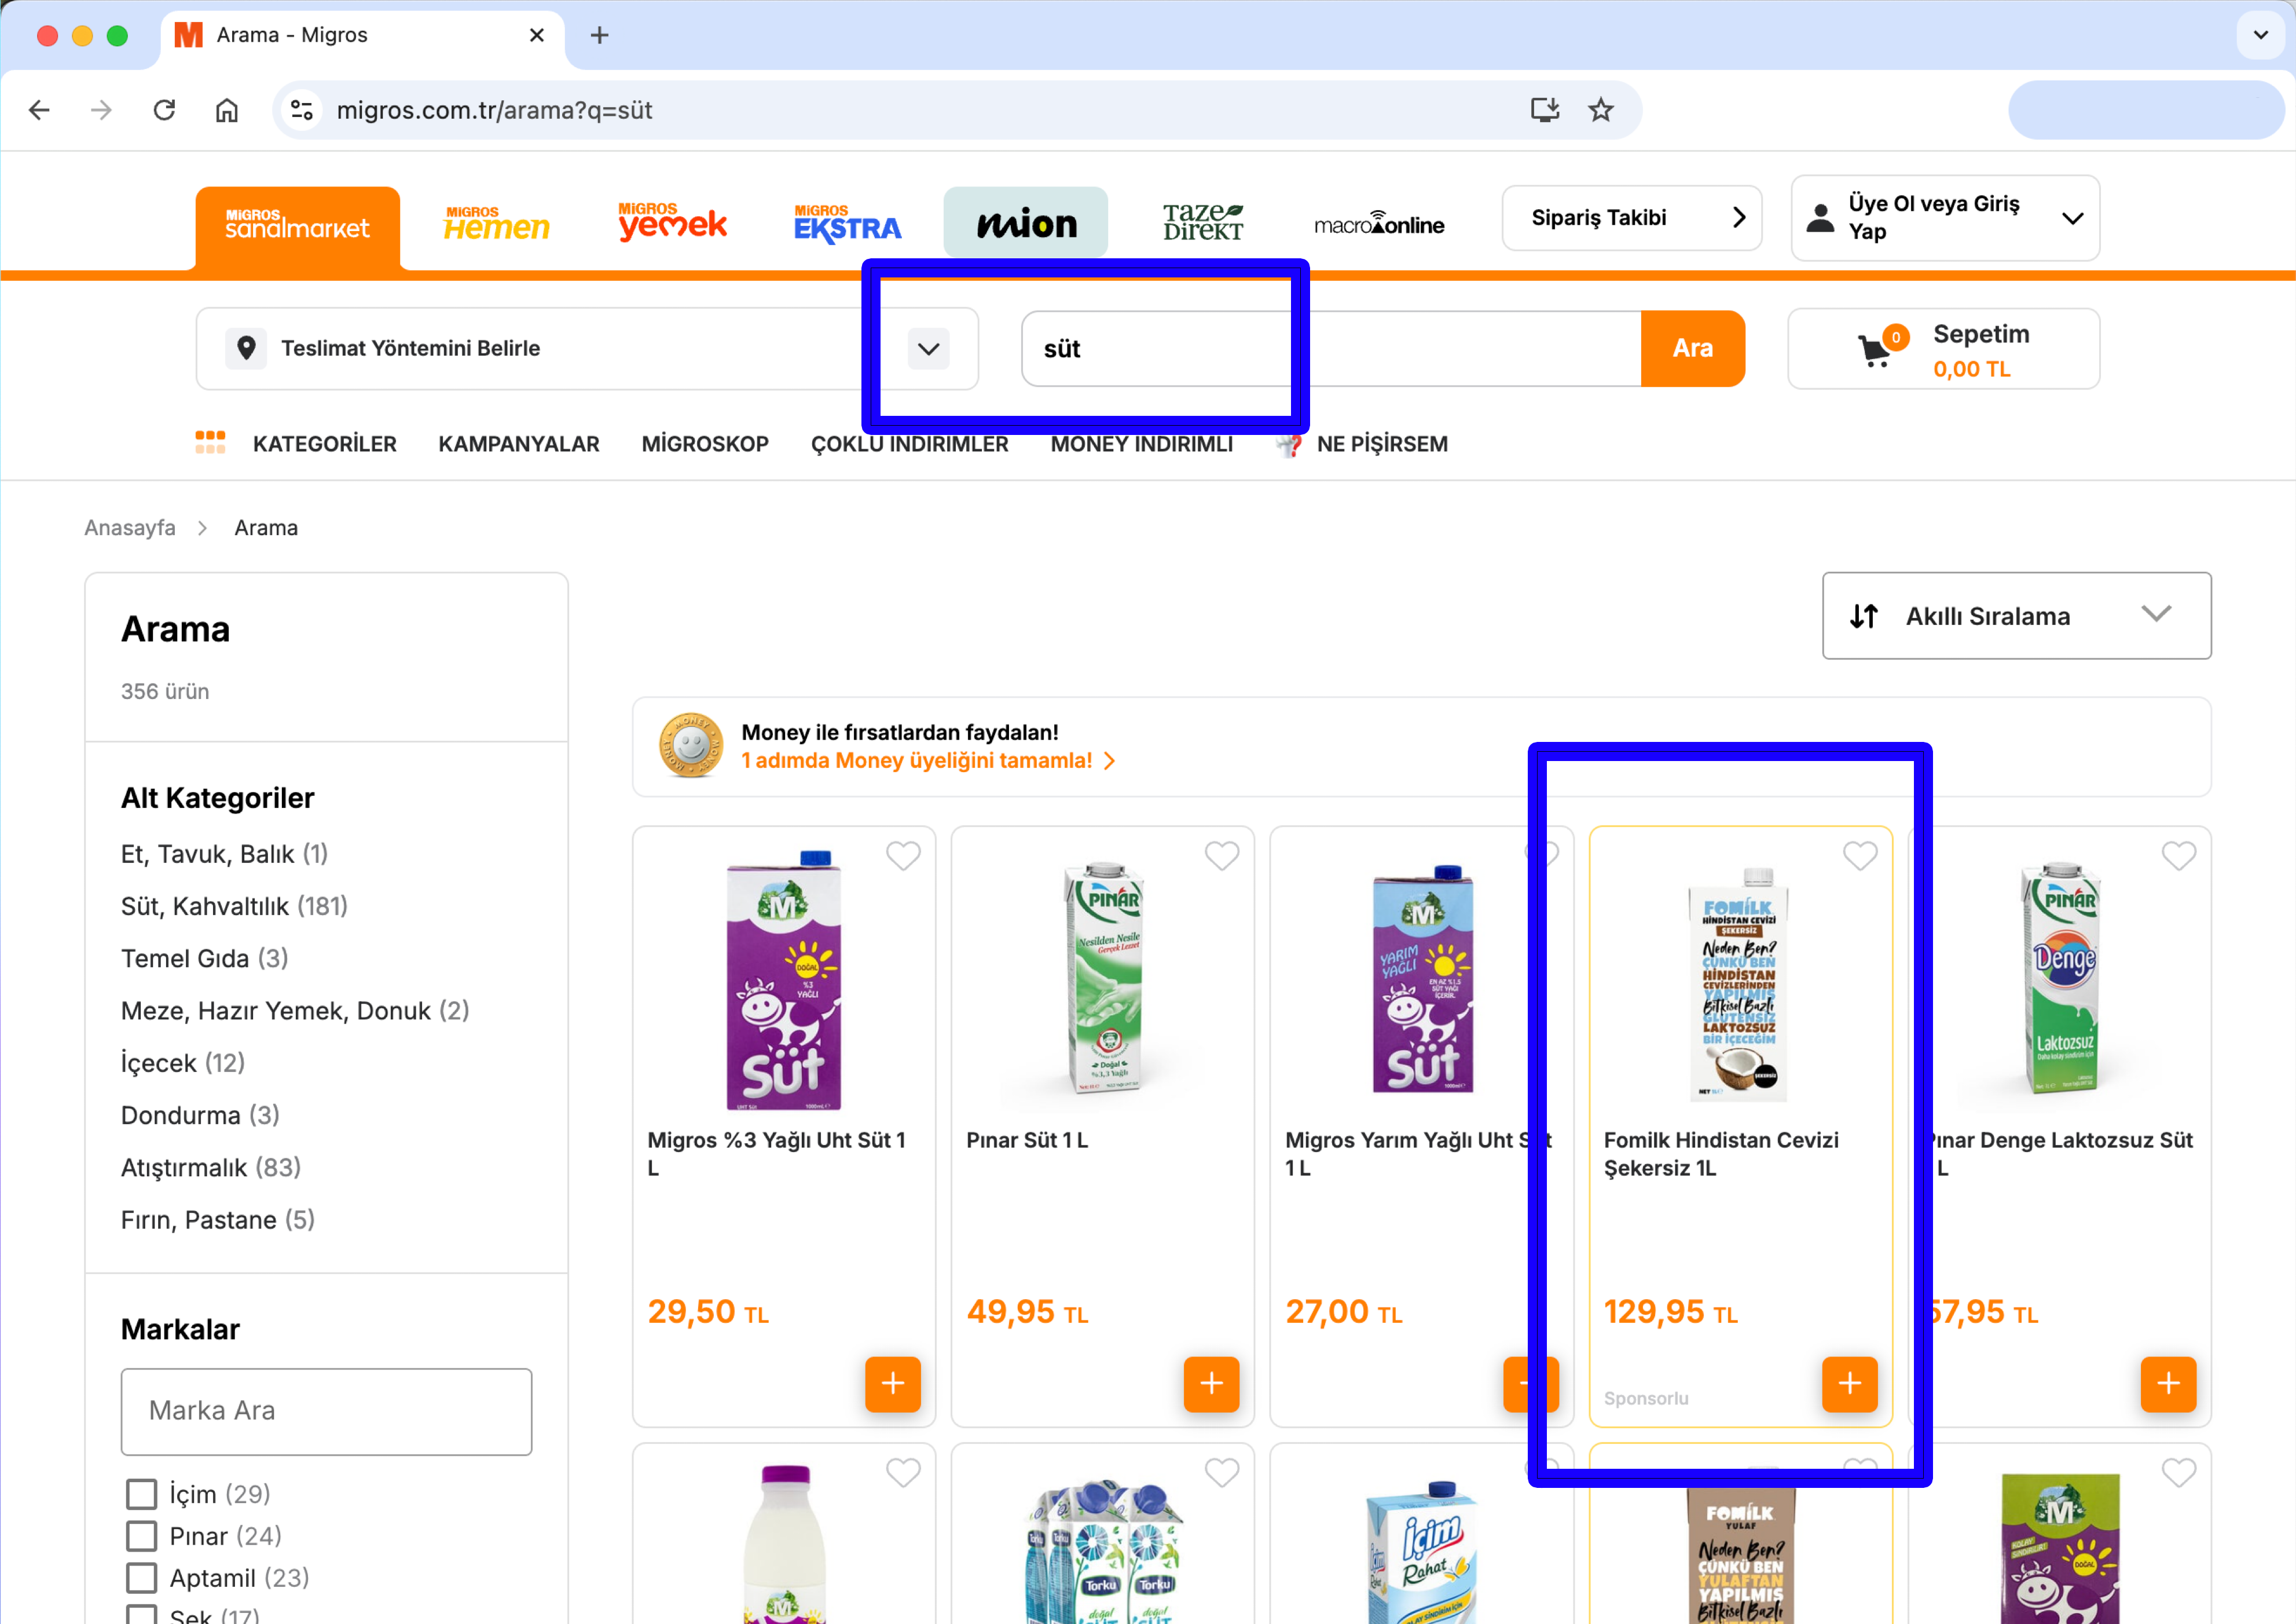Check the İçim brand filter
This screenshot has width=2296, height=1624.
(142, 1494)
